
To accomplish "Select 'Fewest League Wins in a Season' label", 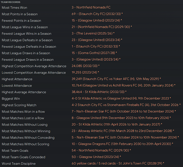I will tap(27, 34).
